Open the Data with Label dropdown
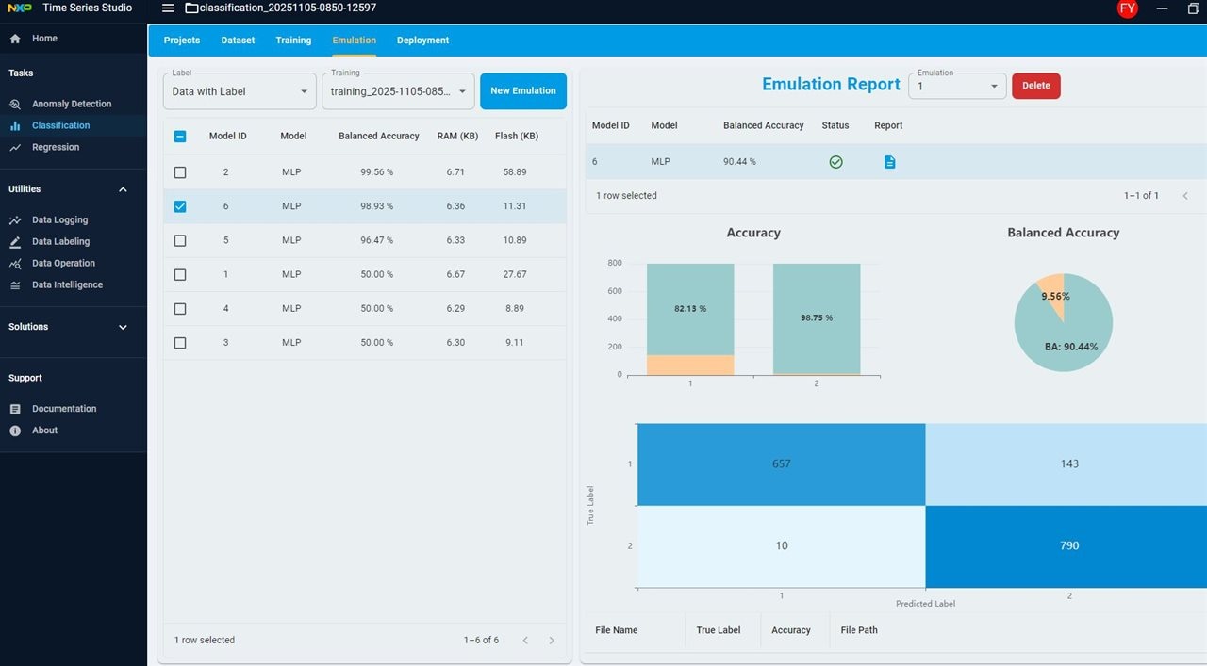1207x666 pixels. [240, 91]
